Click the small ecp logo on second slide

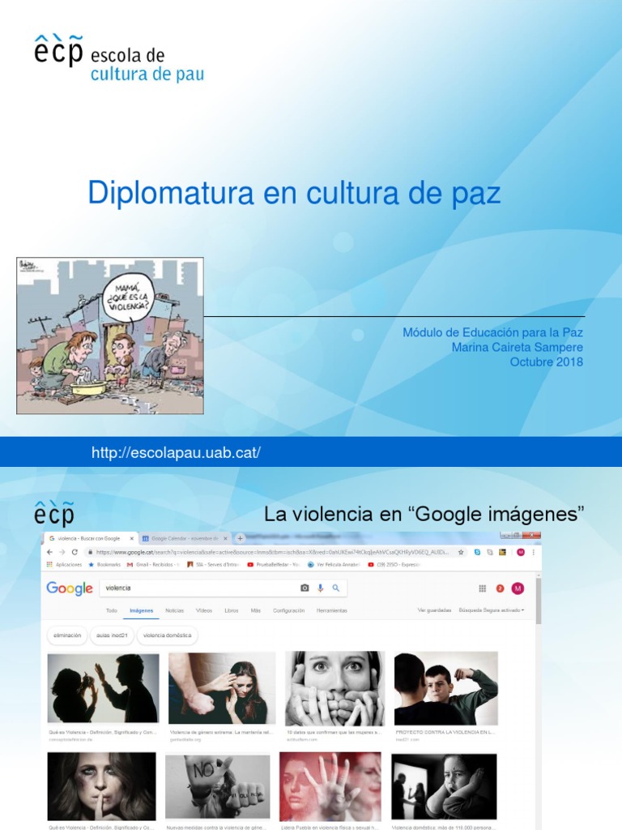[x=54, y=513]
